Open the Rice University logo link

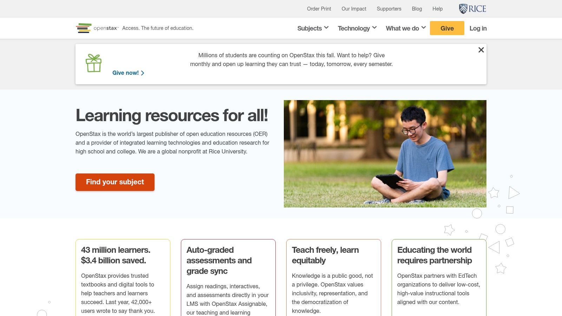click(x=472, y=9)
